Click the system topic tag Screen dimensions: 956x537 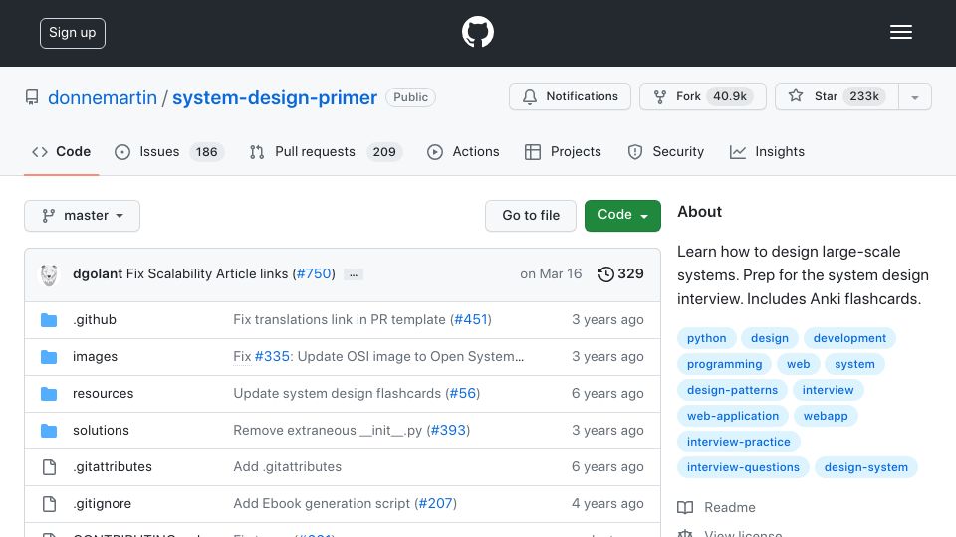tap(854, 364)
